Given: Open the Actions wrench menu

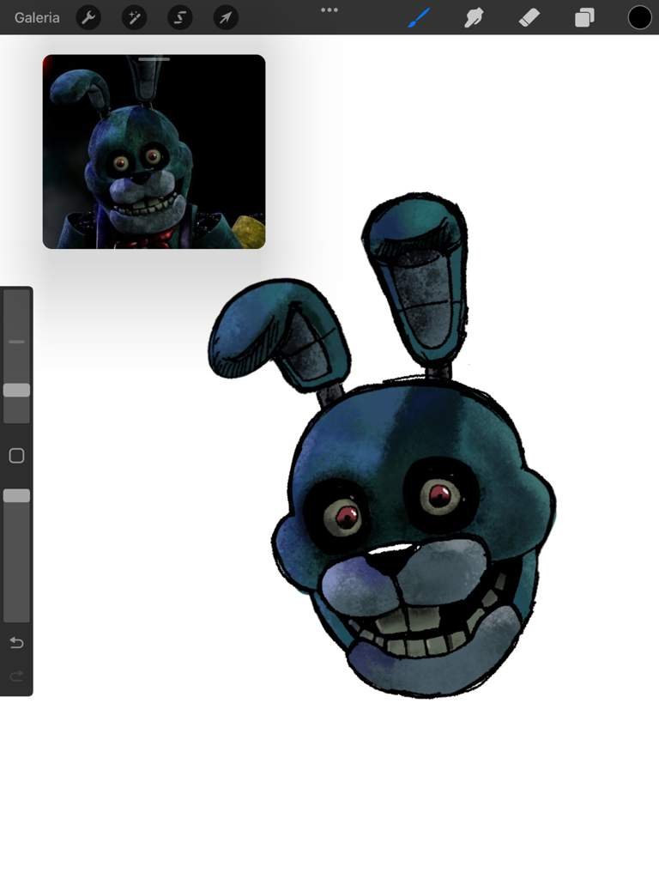Looking at the screenshot, I should click(x=88, y=18).
